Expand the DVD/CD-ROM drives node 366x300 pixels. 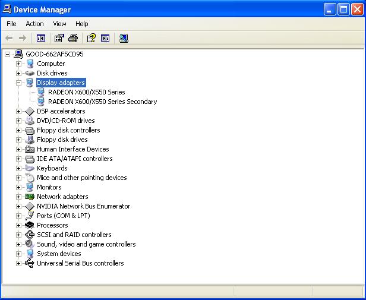click(18, 121)
